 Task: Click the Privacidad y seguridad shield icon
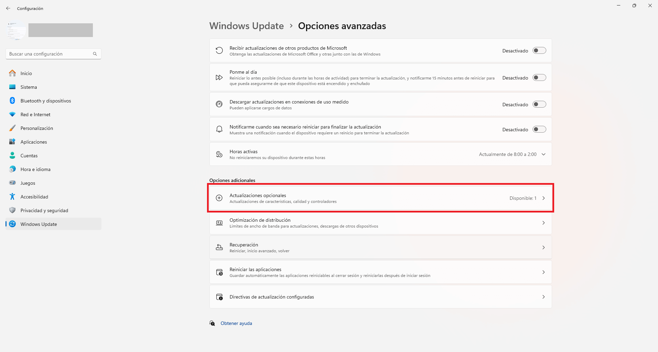[12, 210]
